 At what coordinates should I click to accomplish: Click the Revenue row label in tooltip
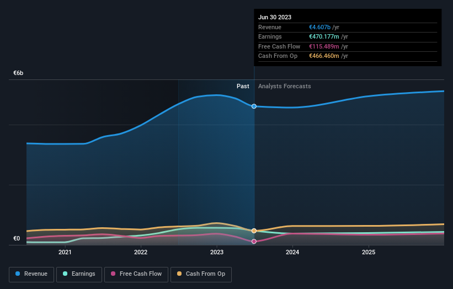(270, 27)
